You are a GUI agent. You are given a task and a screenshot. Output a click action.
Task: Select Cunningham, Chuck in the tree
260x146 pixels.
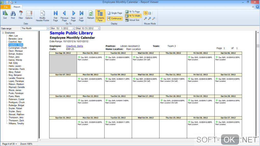coord(18,48)
